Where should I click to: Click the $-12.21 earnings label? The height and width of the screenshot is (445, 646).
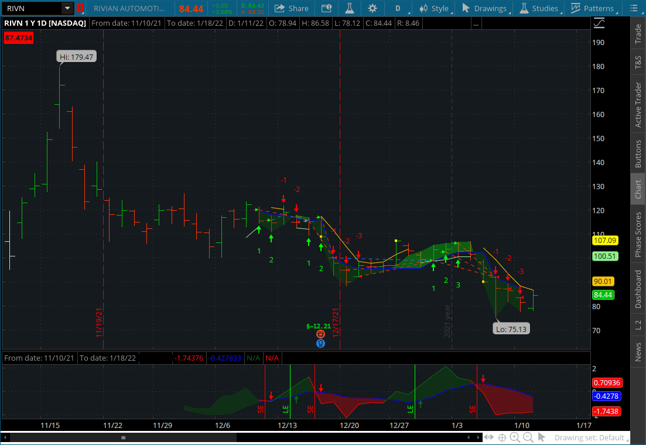pos(319,326)
